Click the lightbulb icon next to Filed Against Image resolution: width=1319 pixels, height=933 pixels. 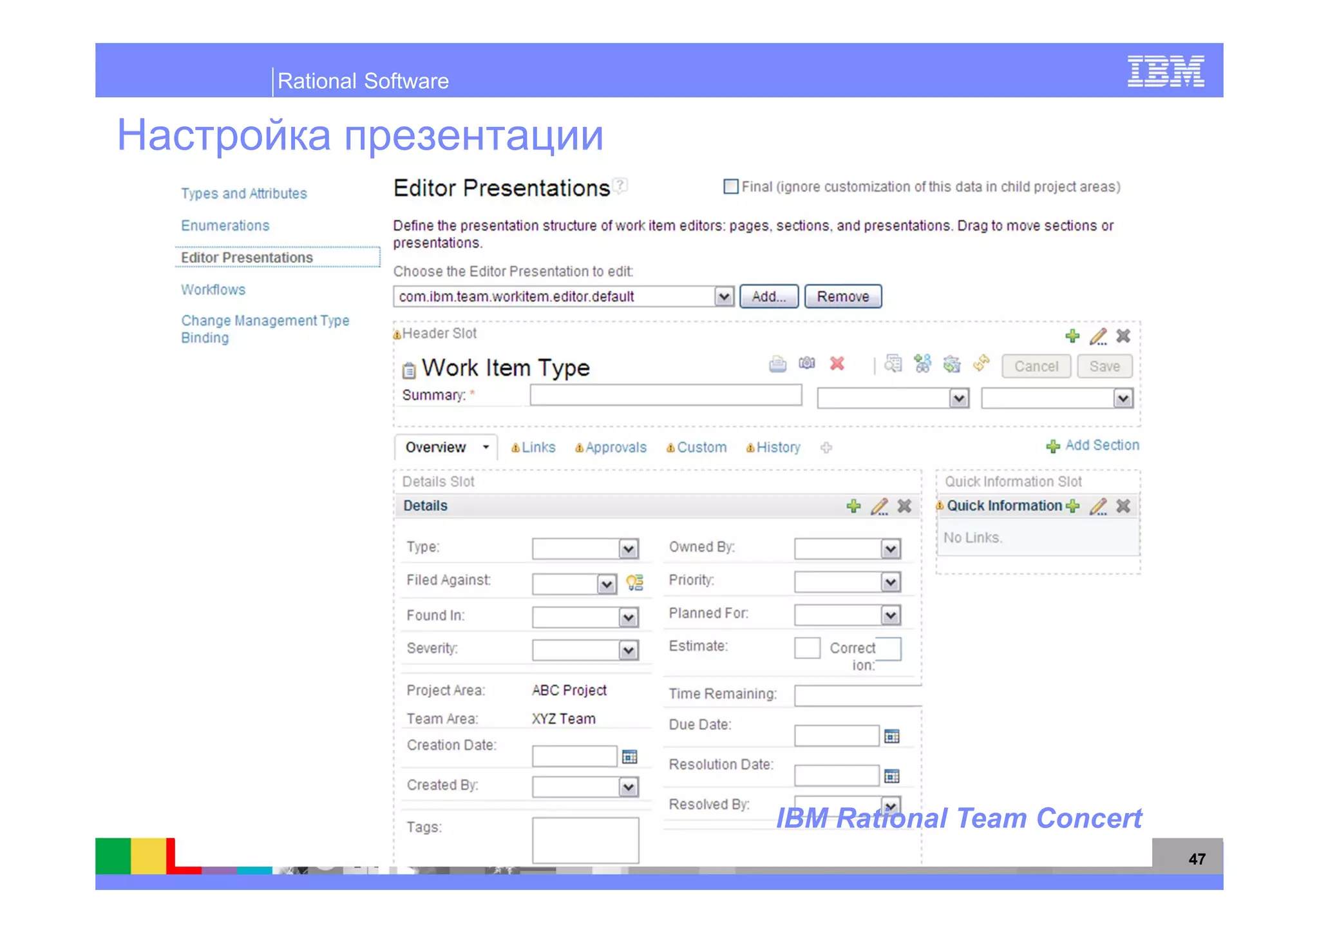634,582
